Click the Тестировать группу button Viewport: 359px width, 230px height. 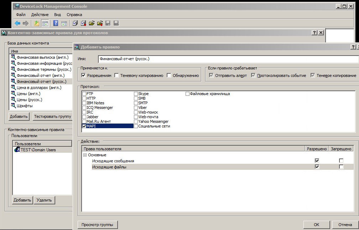(x=52, y=116)
